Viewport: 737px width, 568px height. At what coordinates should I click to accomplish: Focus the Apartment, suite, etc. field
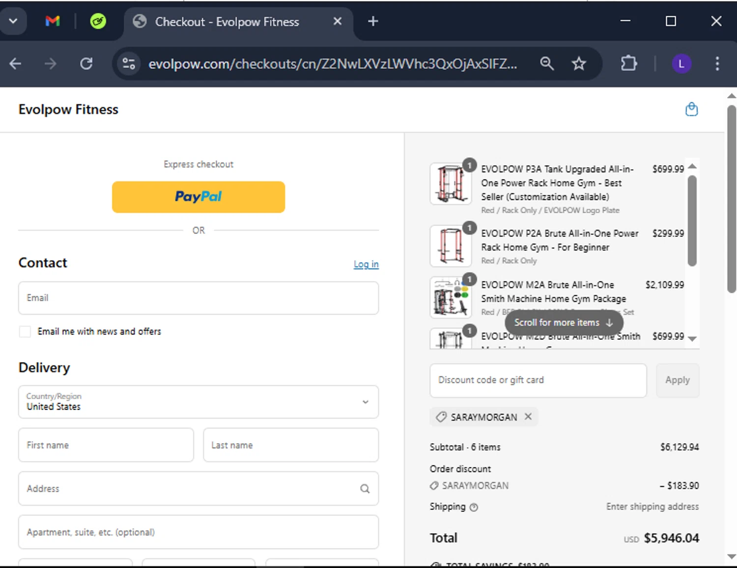[x=198, y=532]
